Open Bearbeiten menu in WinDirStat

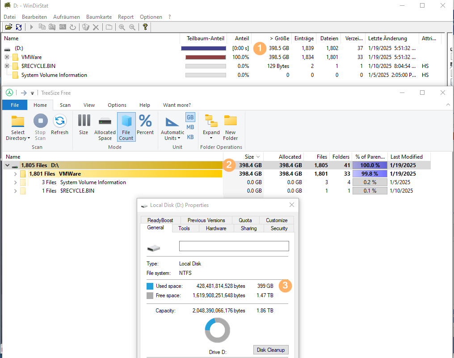click(34, 17)
